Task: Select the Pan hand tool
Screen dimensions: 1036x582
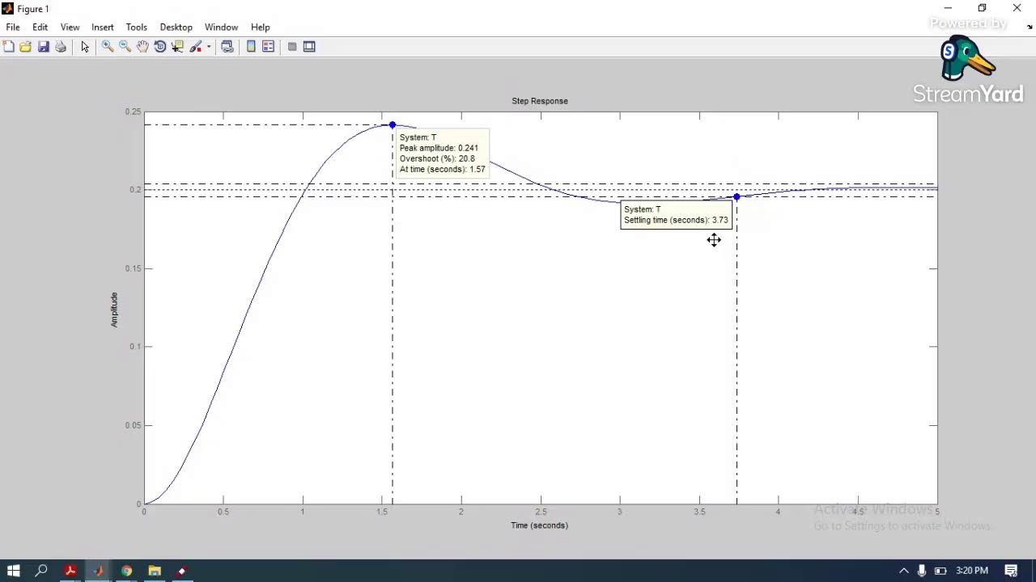Action: click(142, 47)
